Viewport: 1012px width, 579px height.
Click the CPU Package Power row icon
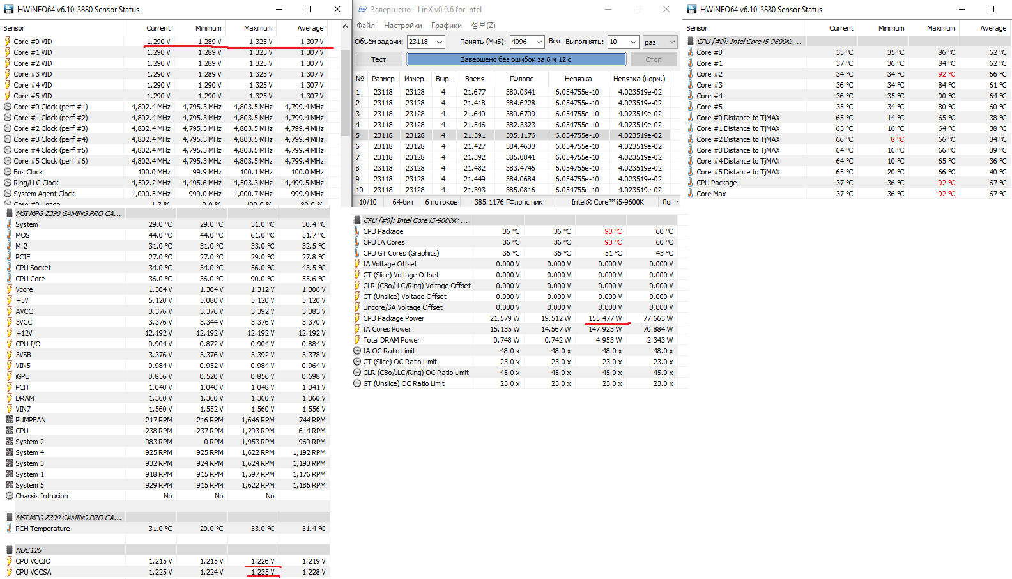pos(356,318)
